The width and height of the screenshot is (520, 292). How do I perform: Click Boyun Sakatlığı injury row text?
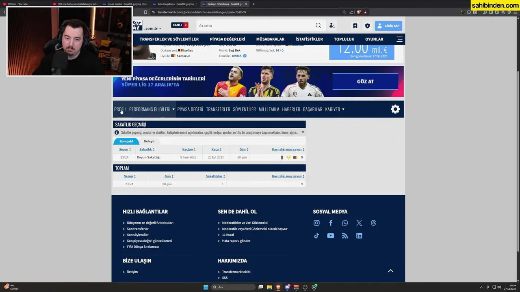(x=149, y=157)
